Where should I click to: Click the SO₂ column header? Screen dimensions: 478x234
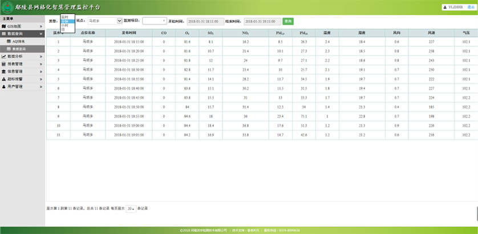(210, 33)
